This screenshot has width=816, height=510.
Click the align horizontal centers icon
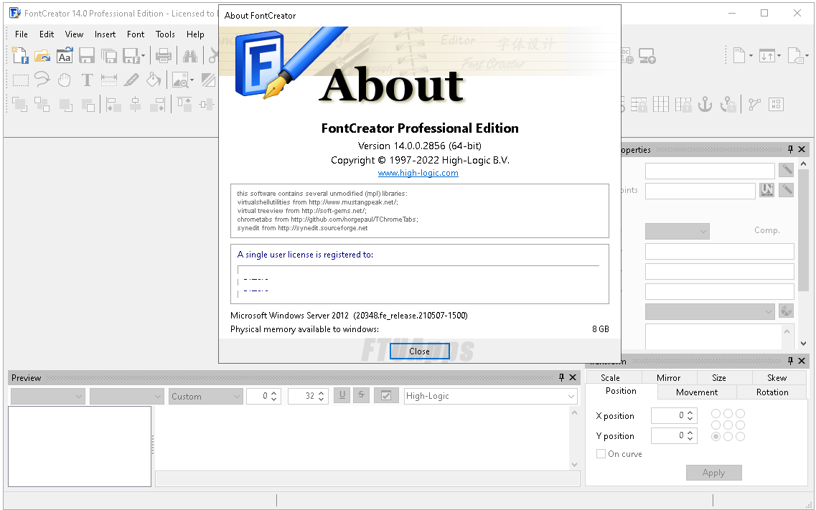(x=136, y=105)
